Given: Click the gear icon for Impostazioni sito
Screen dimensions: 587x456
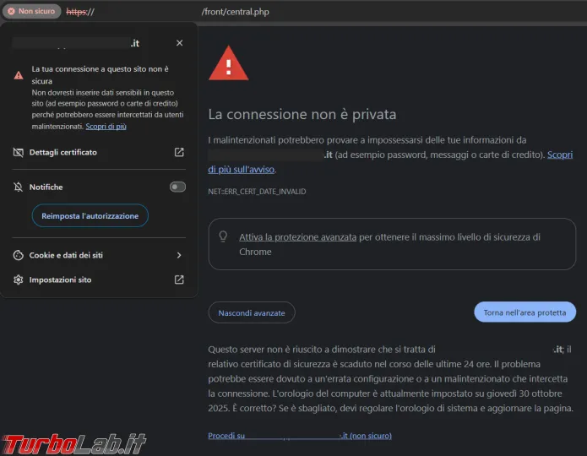Looking at the screenshot, I should point(18,280).
